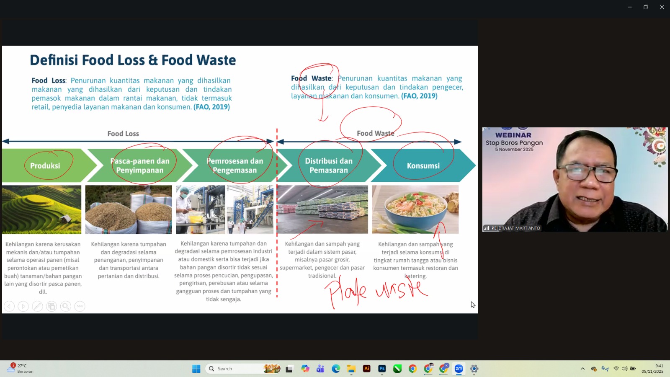
Task: Open the pen annotation tool on the slide
Action: coord(37,307)
